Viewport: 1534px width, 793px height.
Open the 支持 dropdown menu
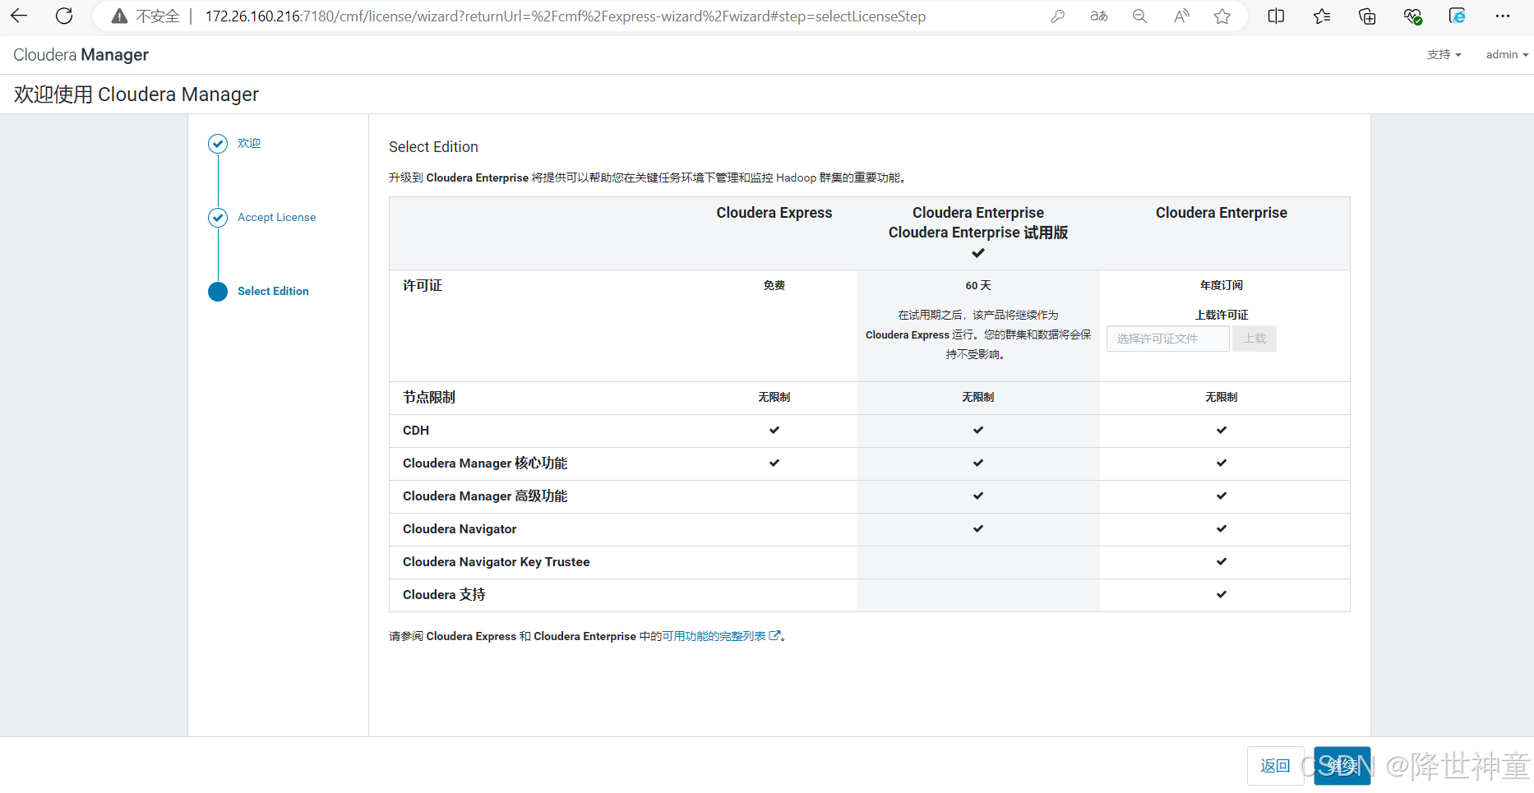1444,54
